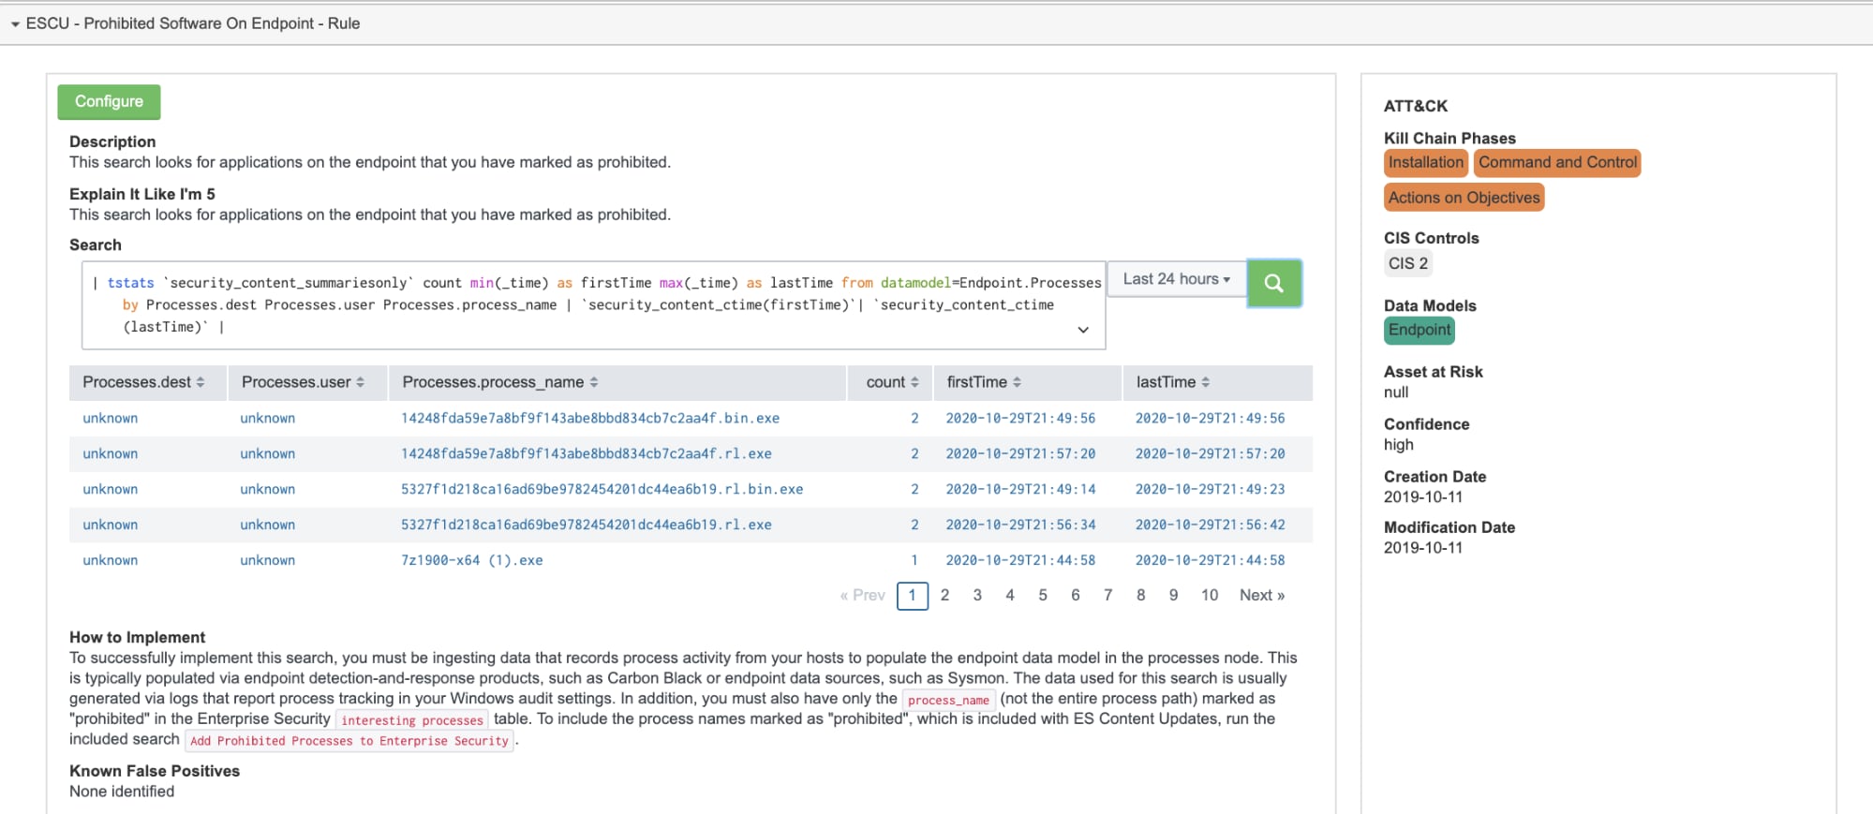The image size is (1873, 814).
Task: Go to results page 5
Action: pyautogui.click(x=1043, y=596)
